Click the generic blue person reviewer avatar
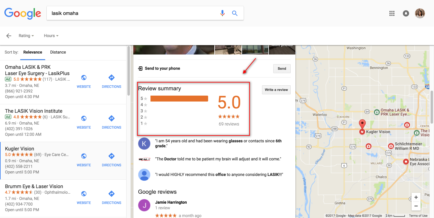 coord(144,175)
